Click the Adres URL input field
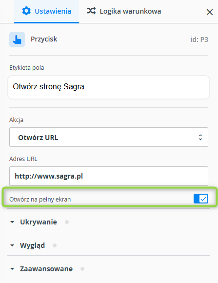Viewport: 218px width, 283px height. [x=109, y=176]
